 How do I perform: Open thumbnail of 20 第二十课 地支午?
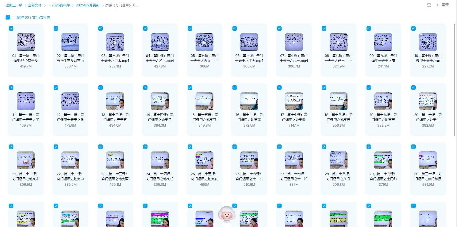pyautogui.click(x=428, y=101)
